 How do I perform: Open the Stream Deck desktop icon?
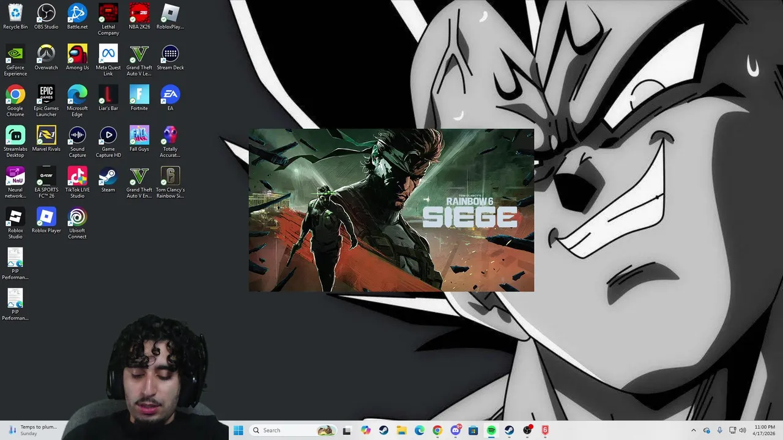point(170,57)
